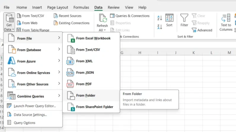Open the File tab
The width and height of the screenshot is (236, 132).
pos(7,7)
